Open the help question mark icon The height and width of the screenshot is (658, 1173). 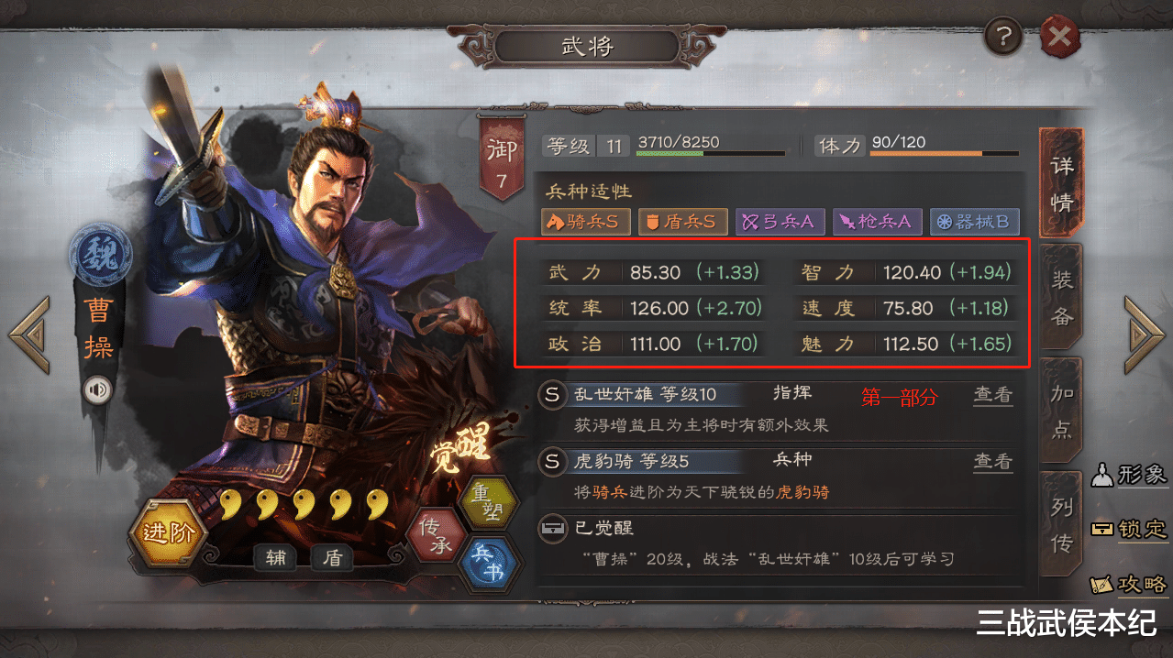pos(1004,38)
